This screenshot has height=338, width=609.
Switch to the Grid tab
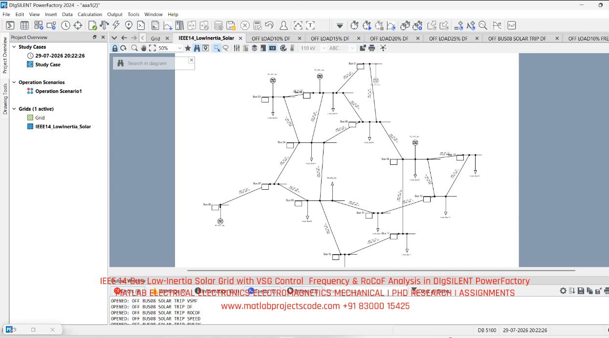pyautogui.click(x=155, y=38)
